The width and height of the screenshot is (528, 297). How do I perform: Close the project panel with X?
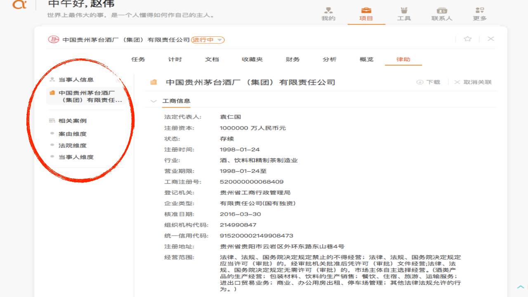pos(491,39)
